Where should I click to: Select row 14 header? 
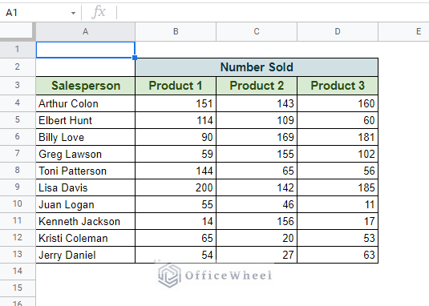tap(18, 272)
